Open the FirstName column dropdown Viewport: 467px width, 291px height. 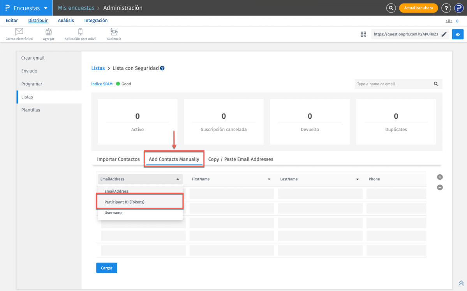(269, 179)
